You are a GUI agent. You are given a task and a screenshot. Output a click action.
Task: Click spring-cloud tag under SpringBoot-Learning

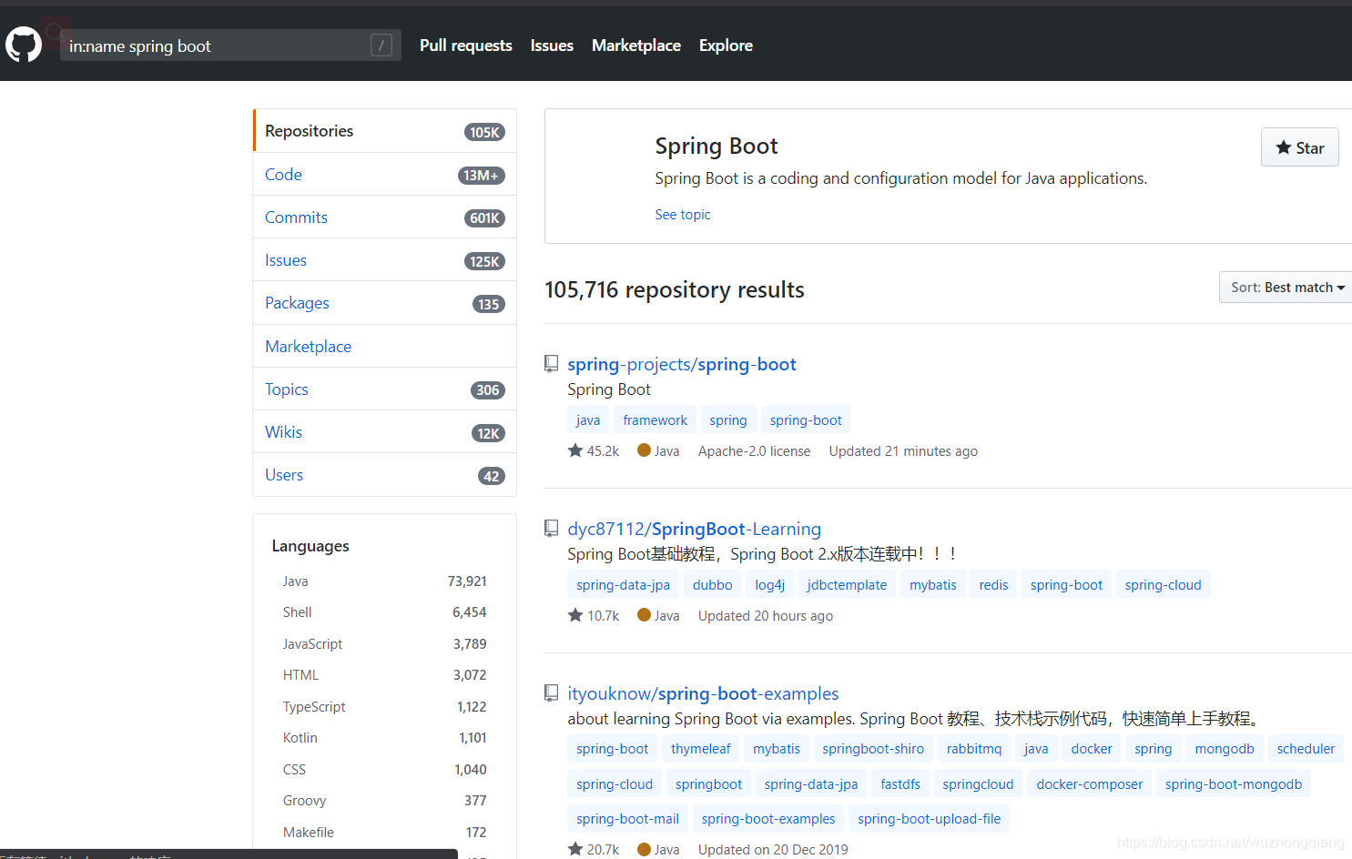(1163, 585)
